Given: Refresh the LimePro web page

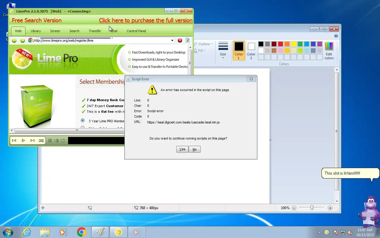Looking at the screenshot, I should (x=188, y=40).
